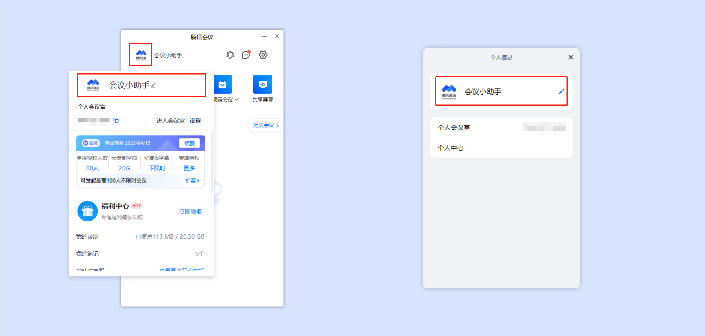
Task: Click 60人 under 更多视频人数
Action: click(92, 168)
